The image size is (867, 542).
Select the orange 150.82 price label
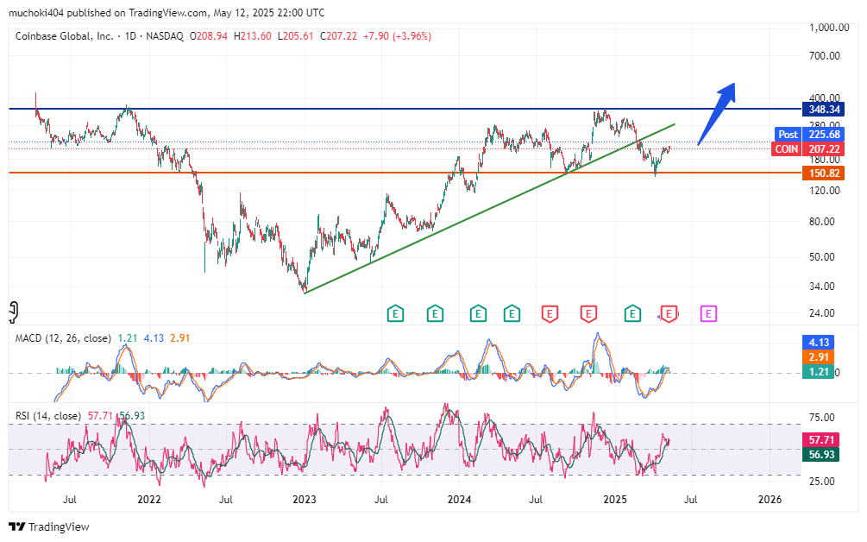[822, 173]
